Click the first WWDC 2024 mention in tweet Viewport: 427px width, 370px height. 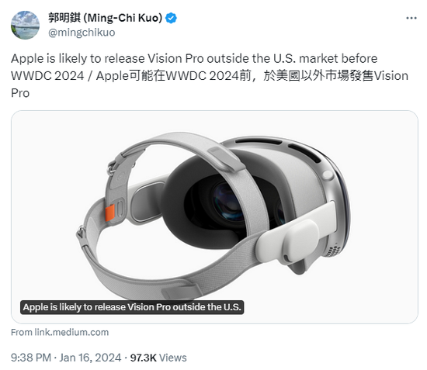tap(47, 76)
